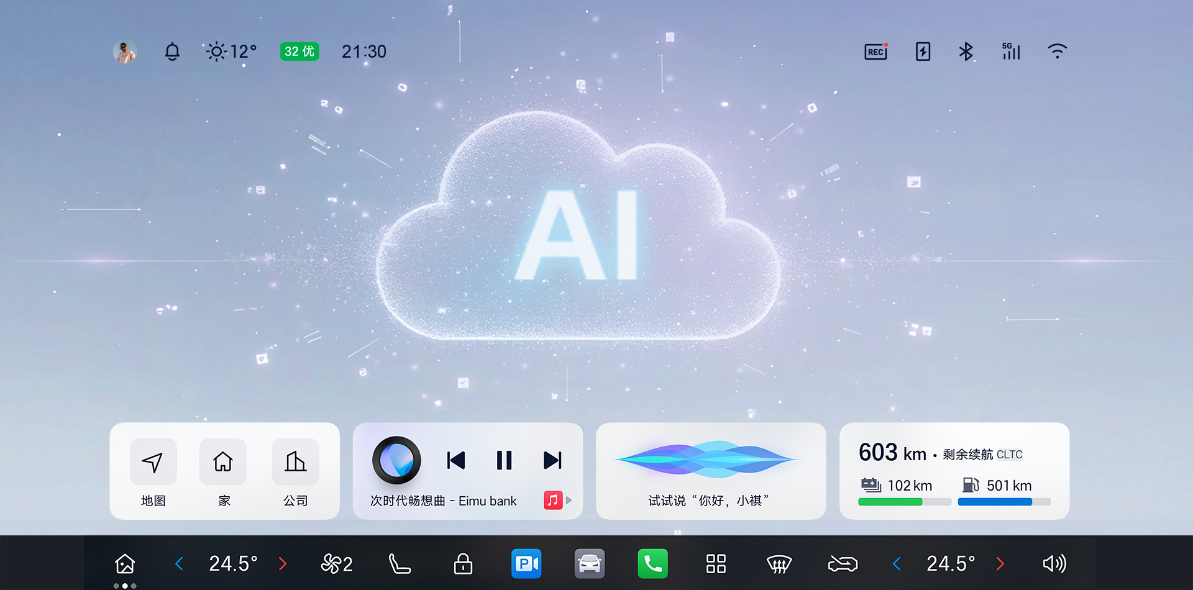Tap the user profile avatar

125,52
